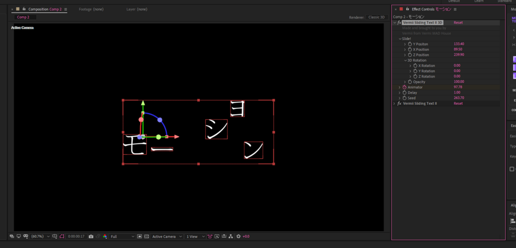Toggle Opacity stopwatch
This screenshot has width=516, height=248.
[410, 82]
